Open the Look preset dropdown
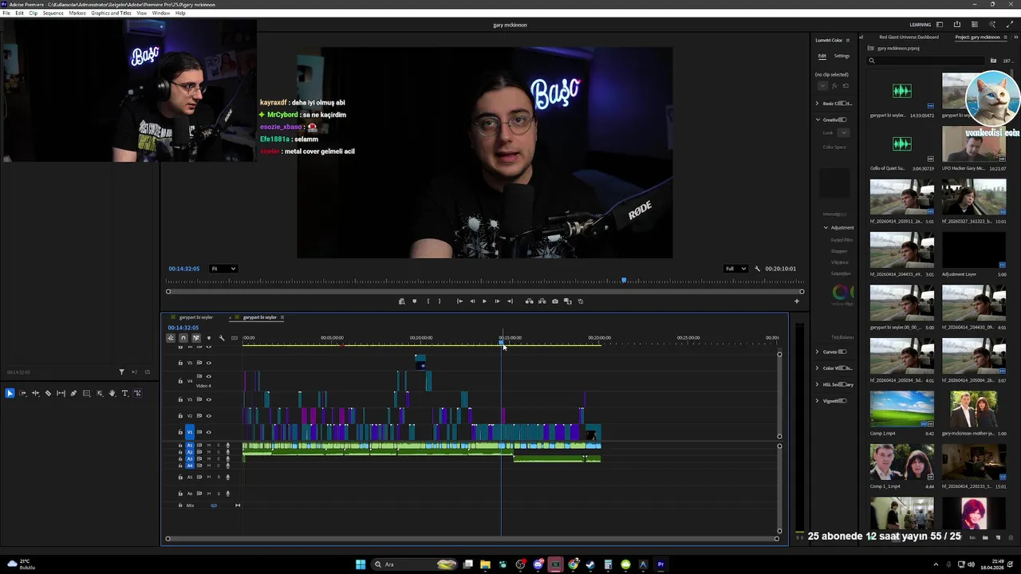 (844, 132)
